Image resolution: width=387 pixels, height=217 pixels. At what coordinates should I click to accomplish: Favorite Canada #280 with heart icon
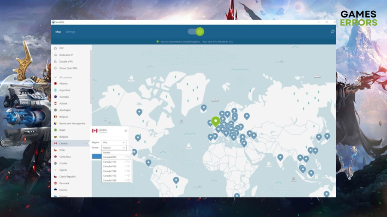coord(129,181)
